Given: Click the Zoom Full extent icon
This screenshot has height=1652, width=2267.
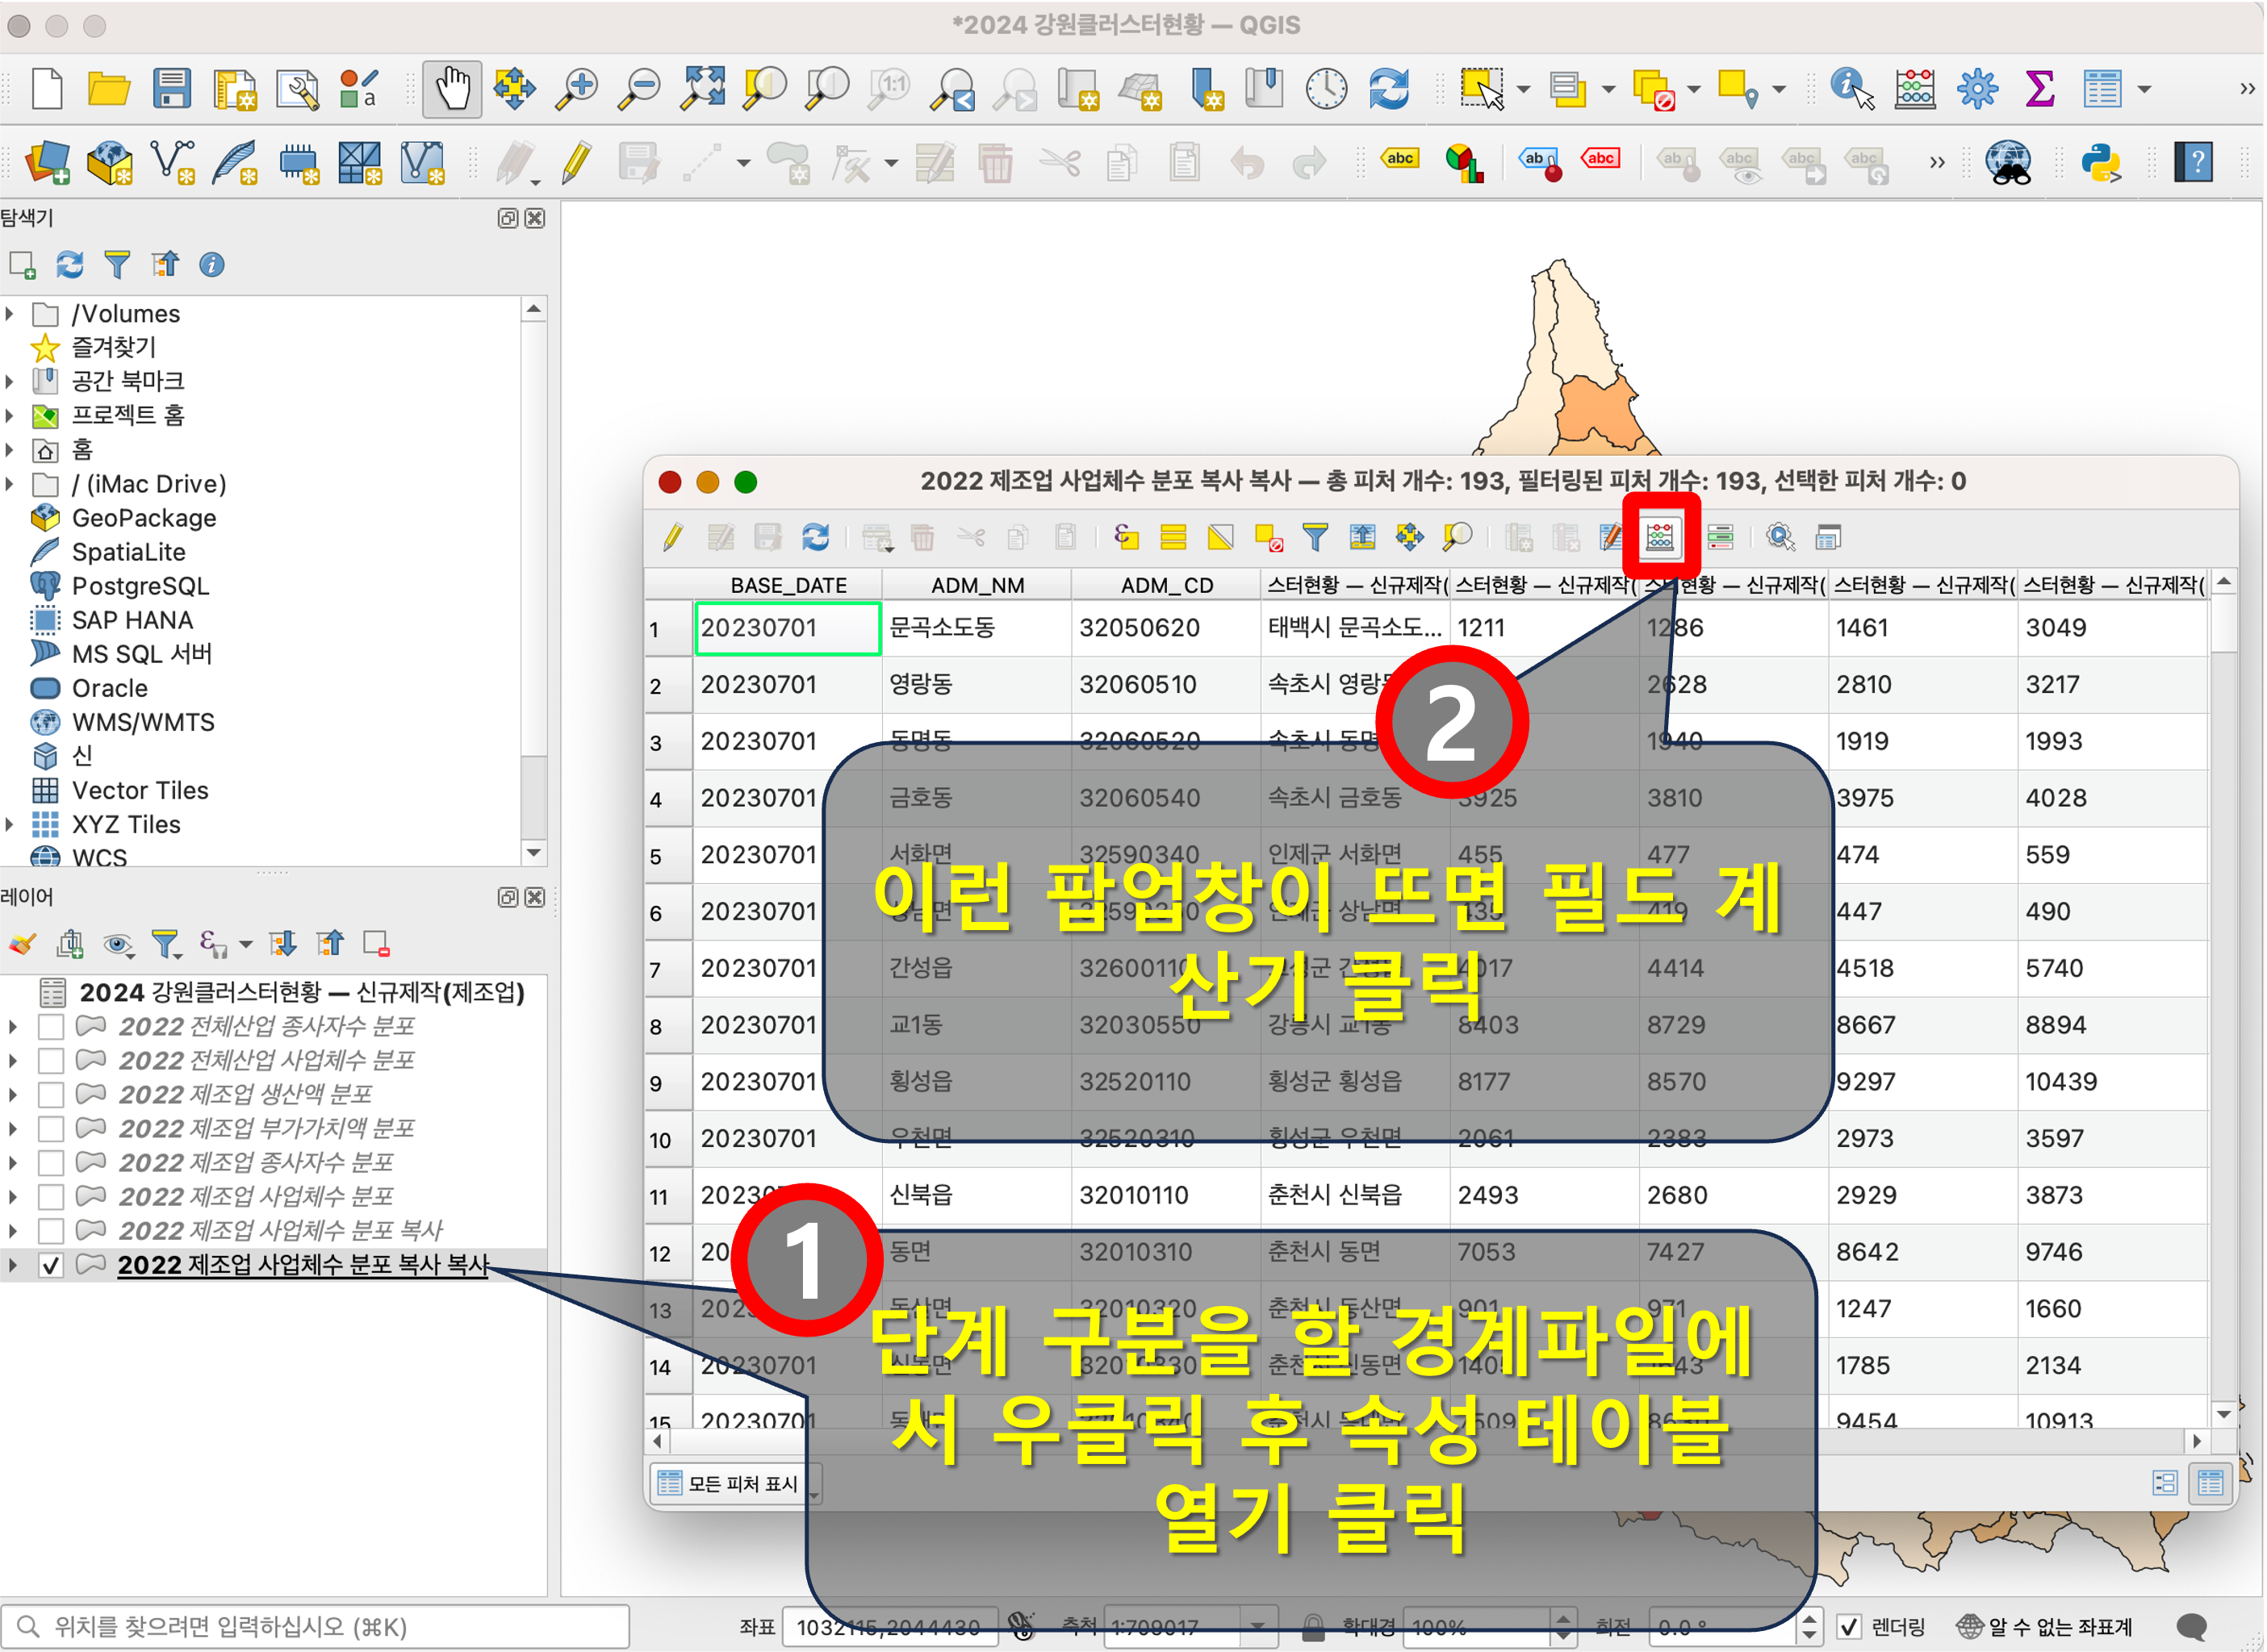Looking at the screenshot, I should tap(702, 89).
